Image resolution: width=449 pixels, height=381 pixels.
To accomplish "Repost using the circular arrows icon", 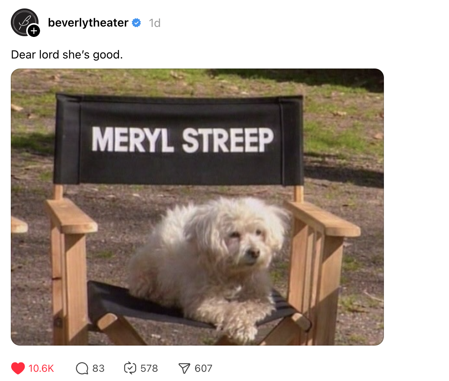I will tap(130, 368).
